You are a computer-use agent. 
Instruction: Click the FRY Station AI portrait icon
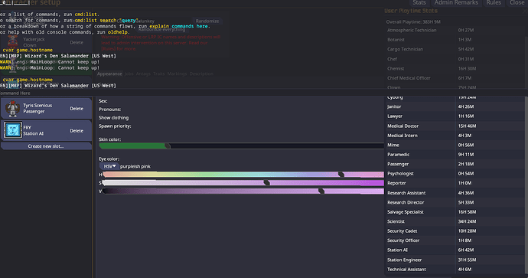pos(13,130)
